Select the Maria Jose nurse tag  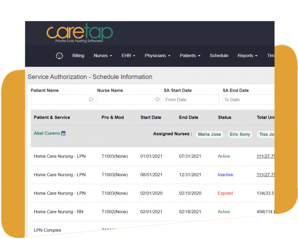coord(209,134)
